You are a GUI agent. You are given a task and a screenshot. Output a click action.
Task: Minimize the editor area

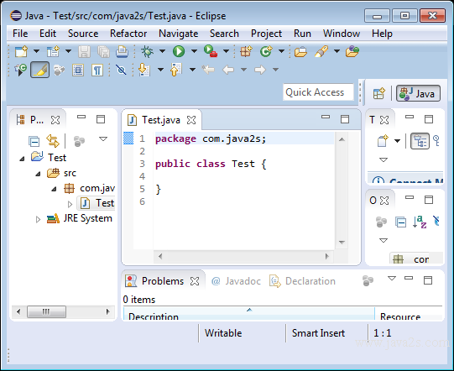326,117
